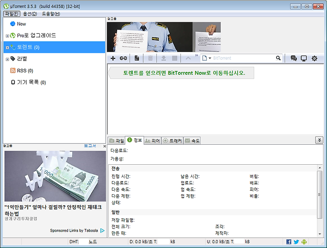This screenshot has height=248, width=327.
Task: Click the orange RSS feed icon
Action: click(x=13, y=71)
